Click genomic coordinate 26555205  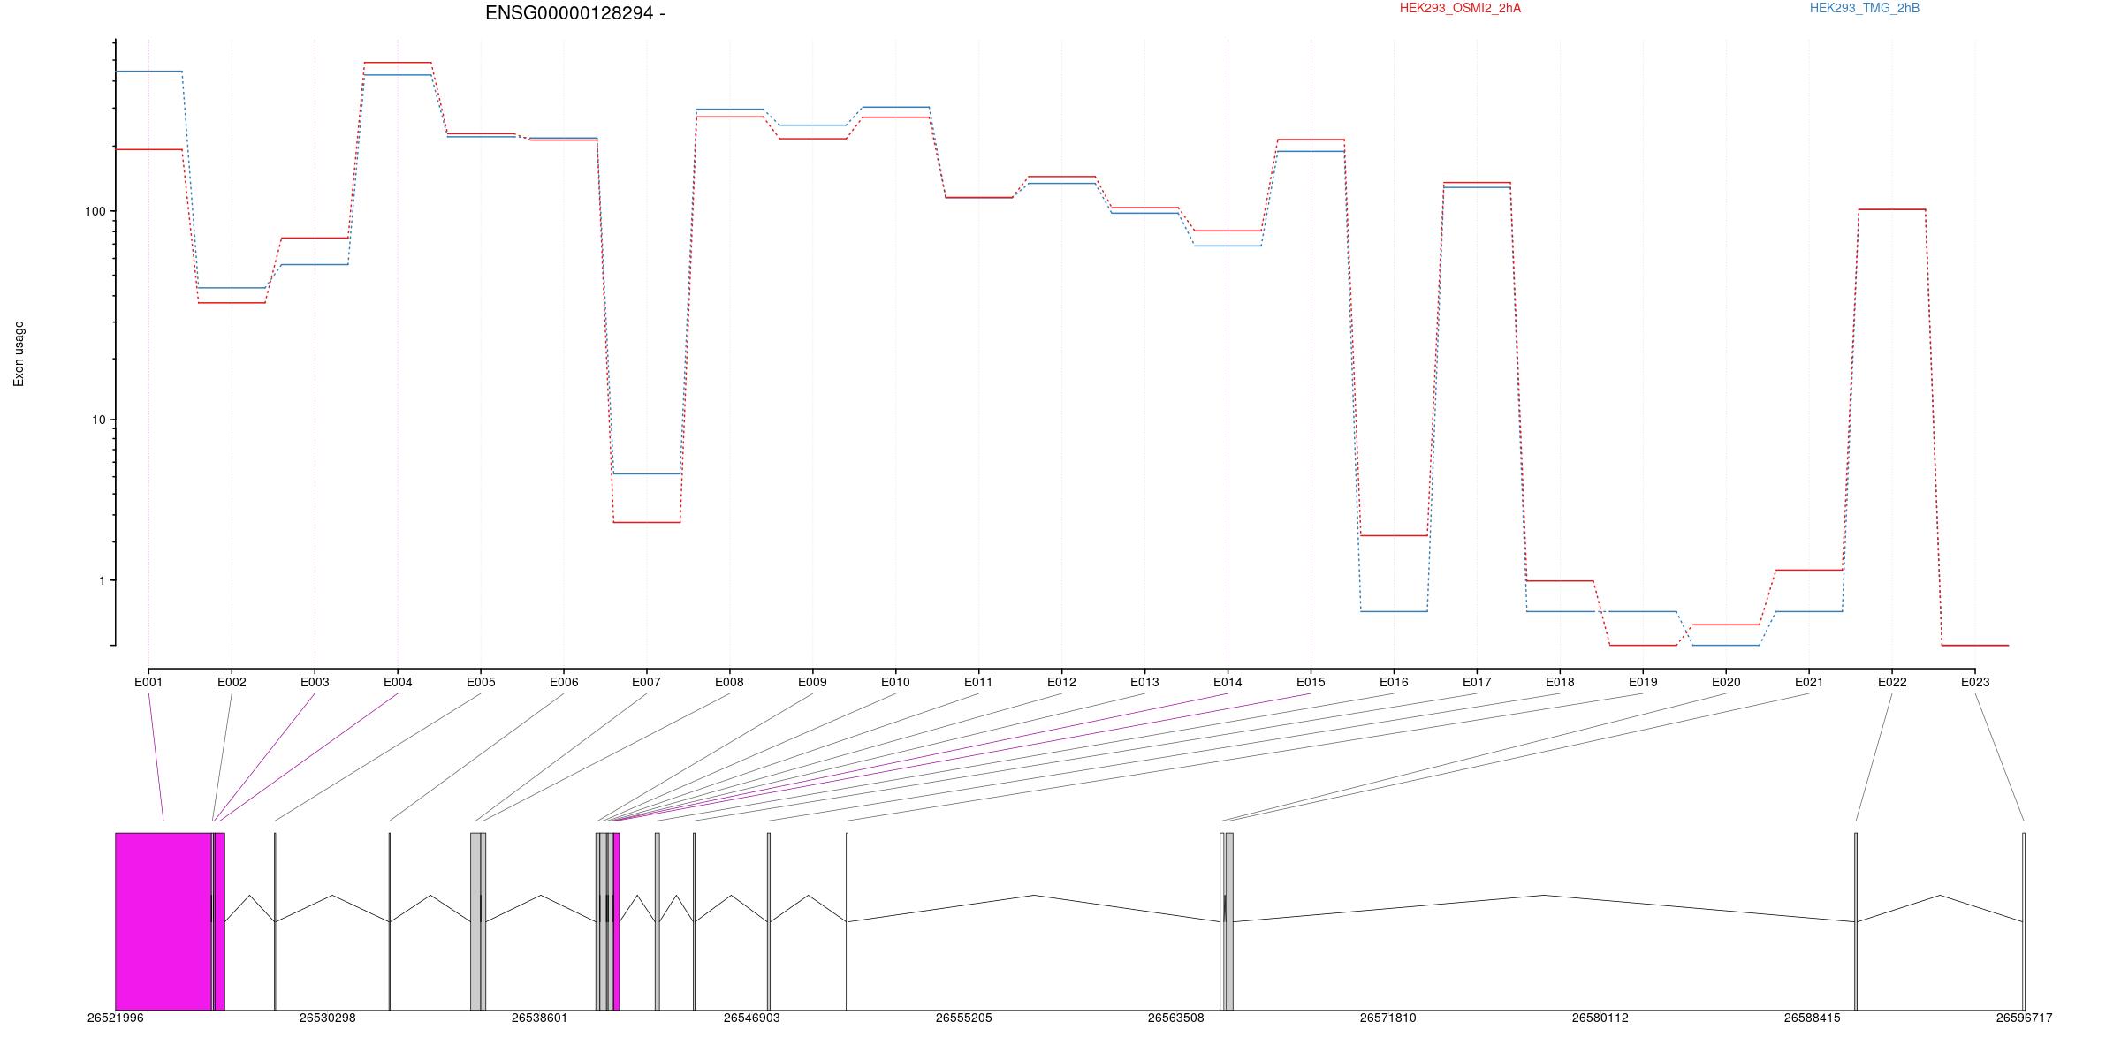click(963, 1018)
